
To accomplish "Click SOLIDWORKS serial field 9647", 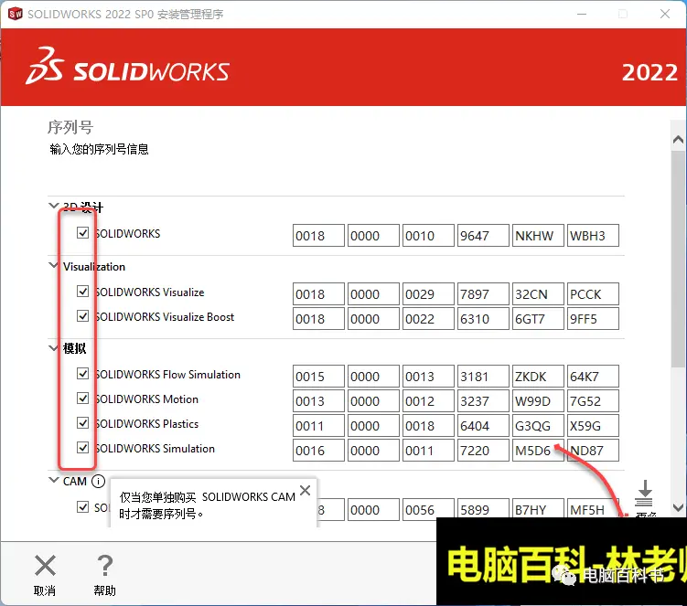I will tap(483, 236).
